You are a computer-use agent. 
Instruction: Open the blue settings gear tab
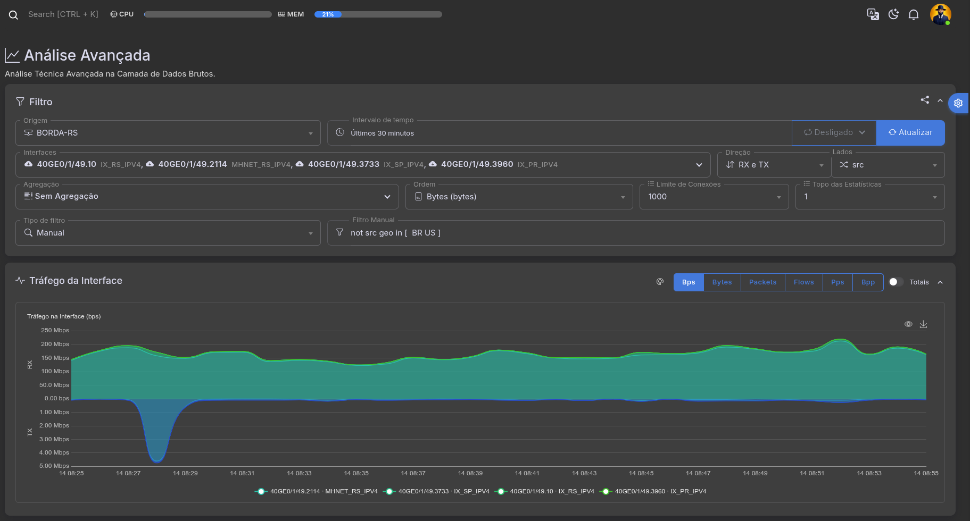pos(958,103)
